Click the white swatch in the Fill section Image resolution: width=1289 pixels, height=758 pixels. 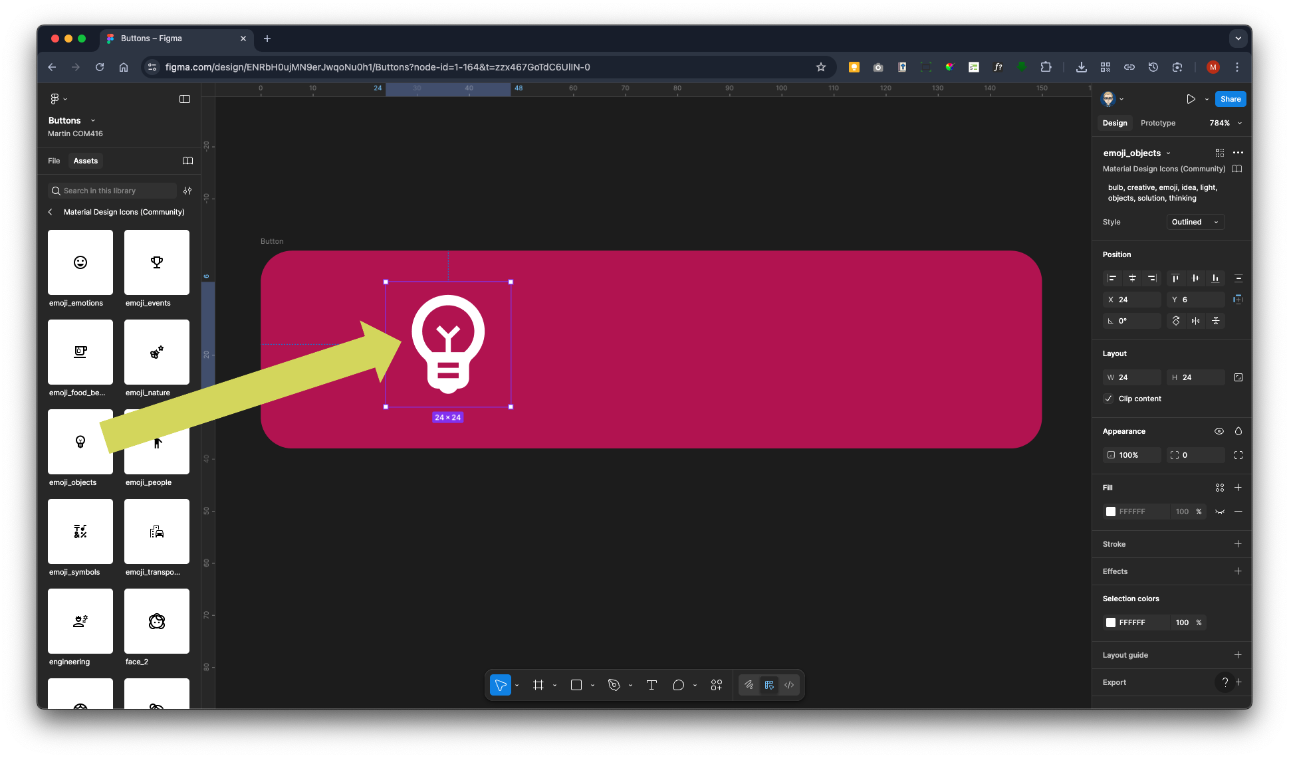(x=1111, y=512)
